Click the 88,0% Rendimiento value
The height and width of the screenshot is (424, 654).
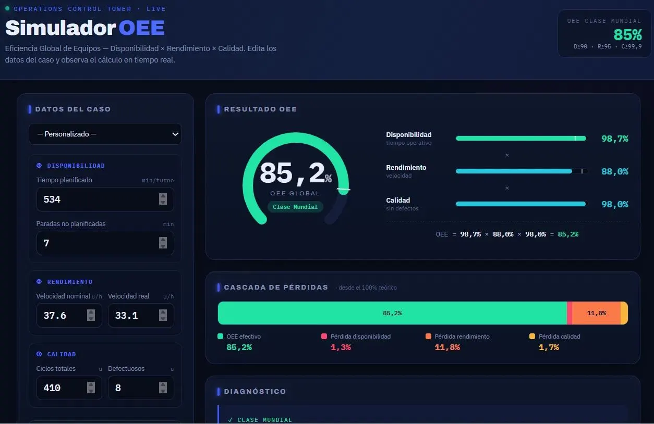coord(615,171)
